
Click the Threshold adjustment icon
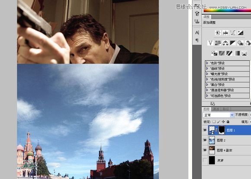click(x=229, y=53)
